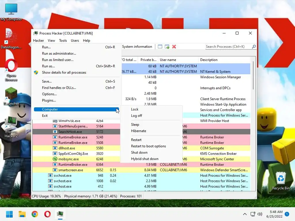Choose Hibernate from the submenu
This screenshot has height=221, width=295.
pyautogui.click(x=151, y=131)
